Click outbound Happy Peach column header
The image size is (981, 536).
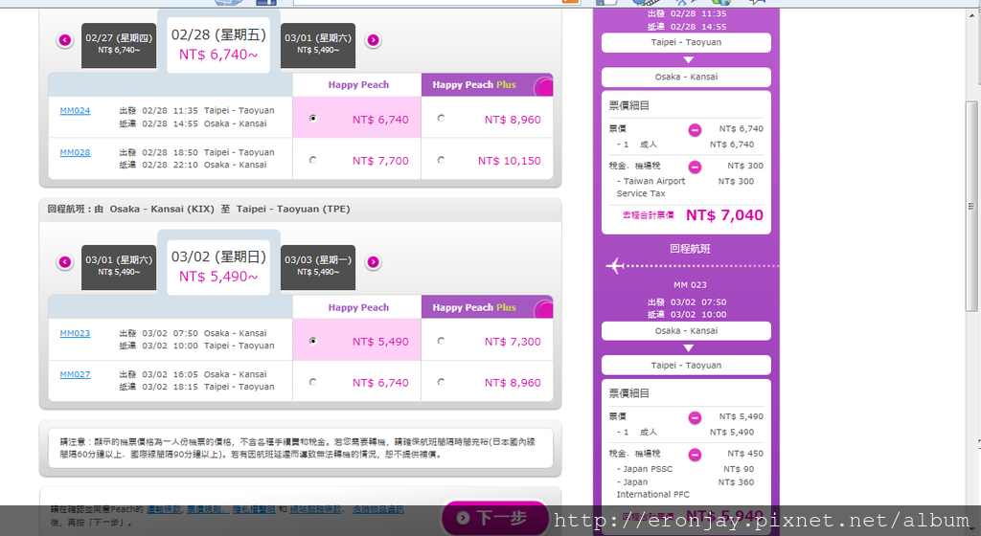pyautogui.click(x=358, y=85)
